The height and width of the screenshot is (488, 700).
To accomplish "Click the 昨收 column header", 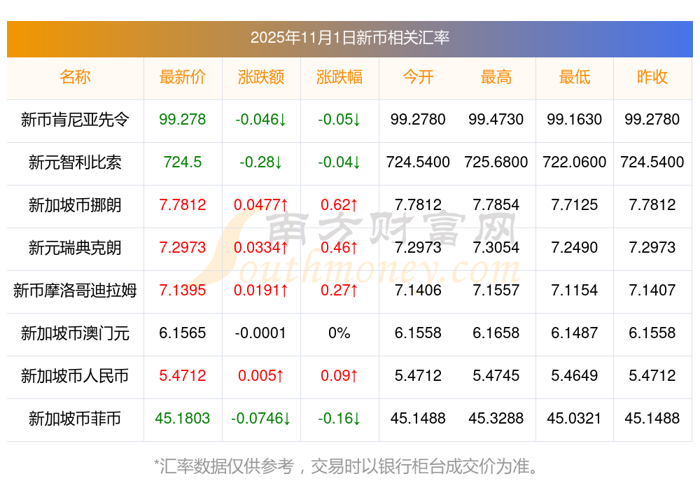I will 652,78.
